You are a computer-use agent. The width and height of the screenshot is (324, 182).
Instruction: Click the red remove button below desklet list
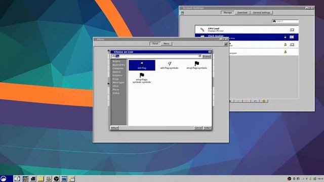[247, 101]
